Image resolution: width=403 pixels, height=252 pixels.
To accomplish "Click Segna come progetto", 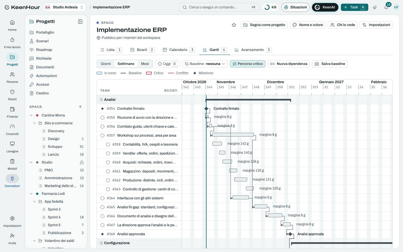I will pyautogui.click(x=264, y=25).
